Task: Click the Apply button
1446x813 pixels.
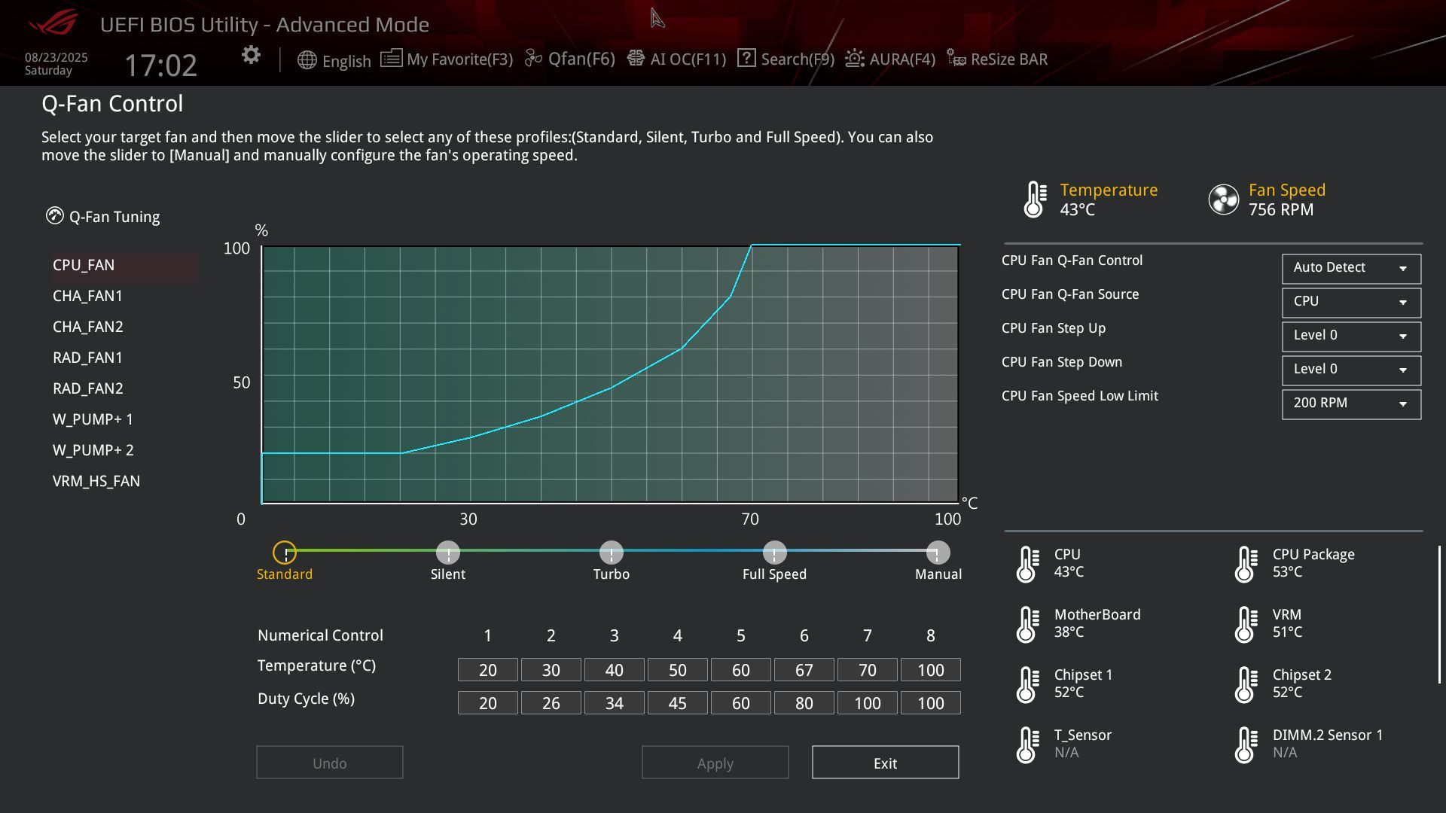Action: click(x=715, y=763)
